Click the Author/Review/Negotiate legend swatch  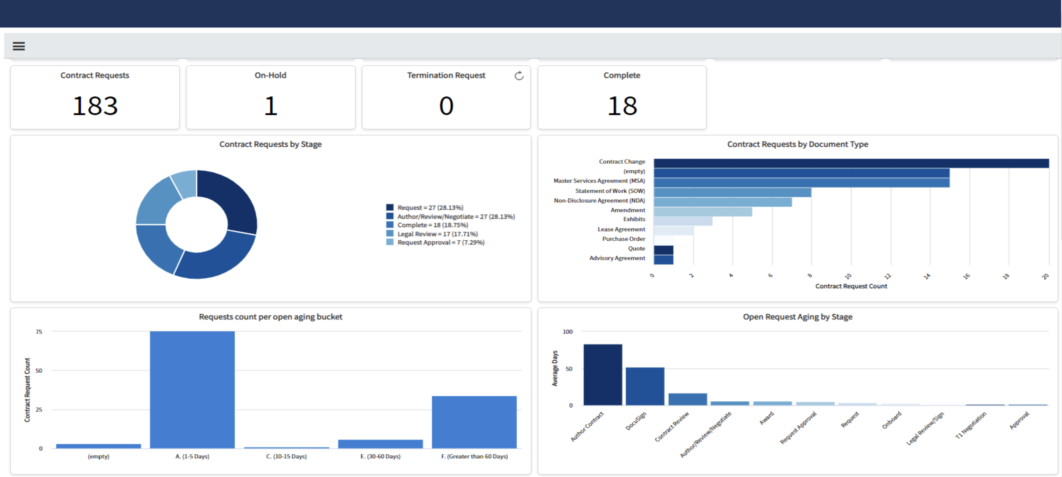(x=389, y=216)
